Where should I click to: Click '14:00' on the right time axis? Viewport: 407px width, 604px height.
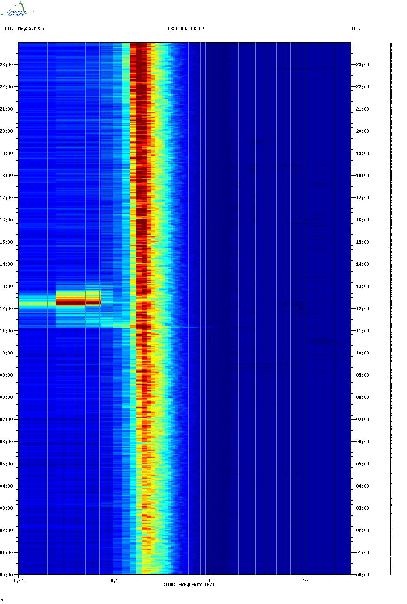pos(363,264)
